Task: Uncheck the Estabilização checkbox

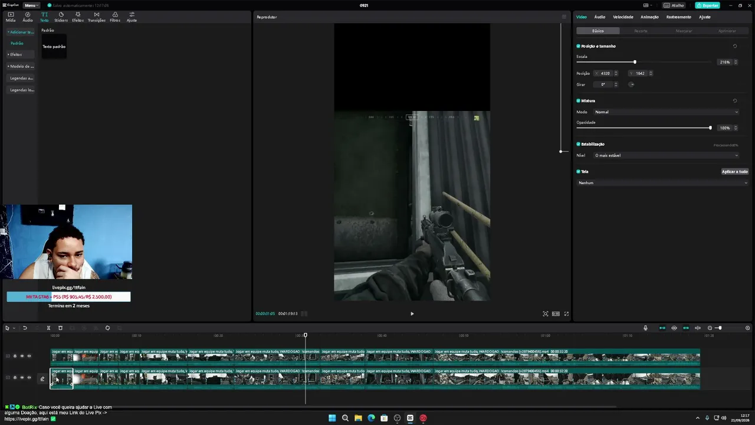Action: pos(578,144)
